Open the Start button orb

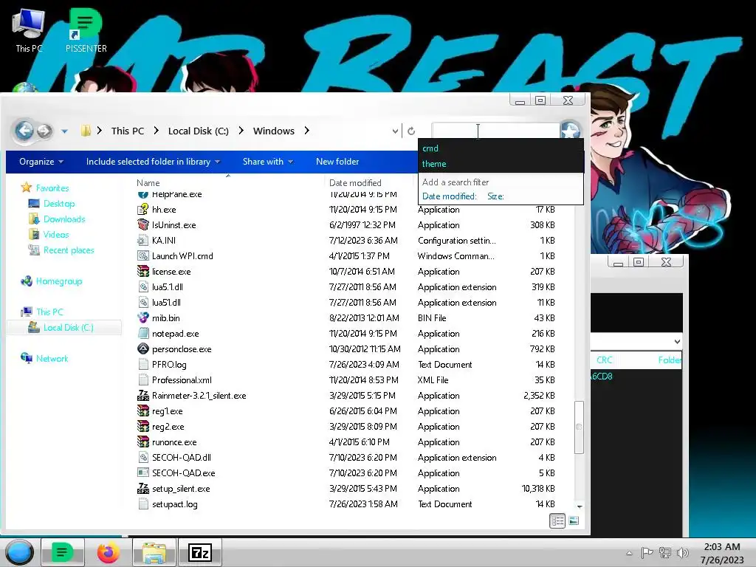(x=19, y=552)
